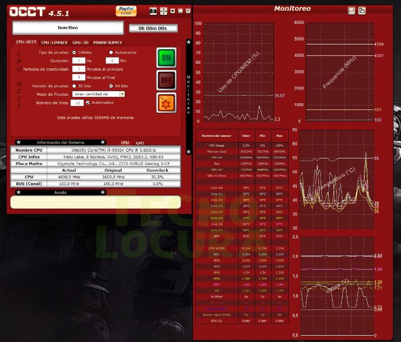The width and height of the screenshot is (401, 342).
Task: Switch to the GPU:3D tab
Action: 80,43
